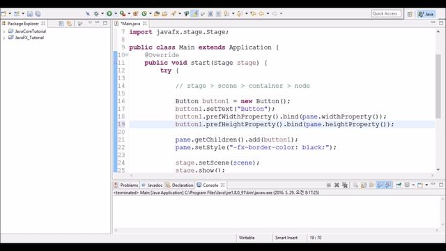Select the Package Explorer tab
446x251 pixels.
pyautogui.click(x=23, y=24)
